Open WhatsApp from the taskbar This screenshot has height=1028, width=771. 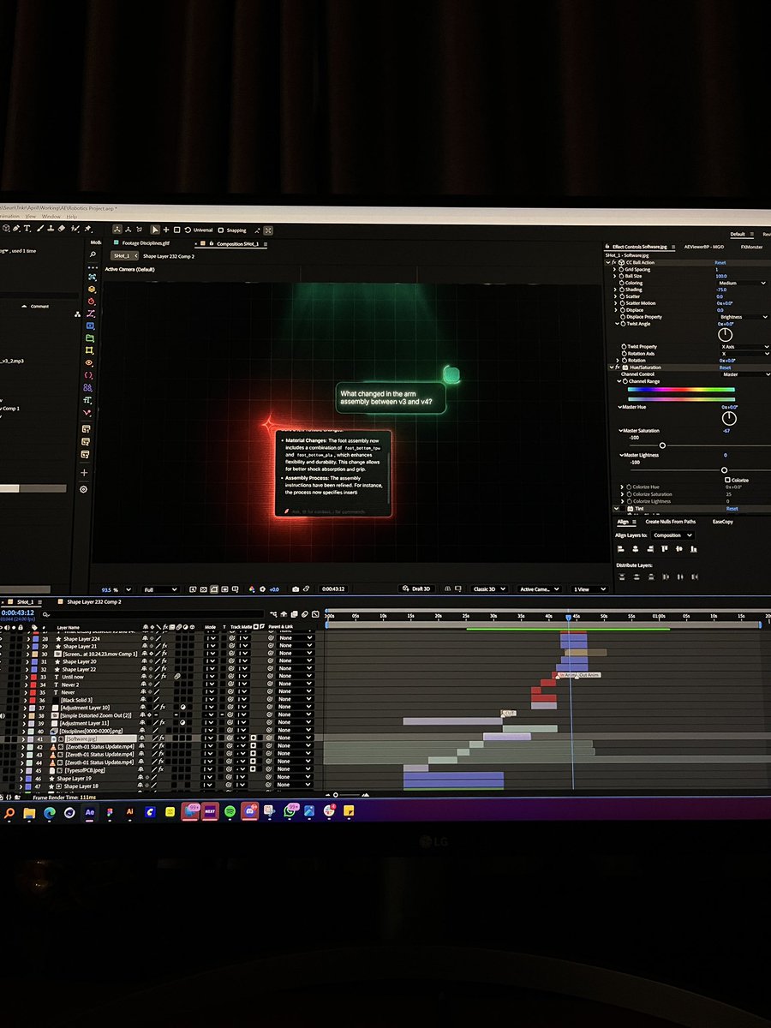click(x=288, y=810)
